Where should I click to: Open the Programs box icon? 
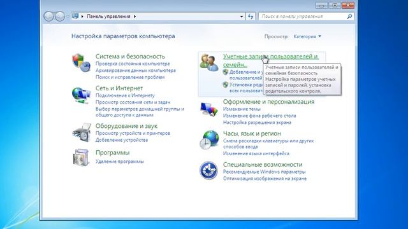tap(81, 157)
